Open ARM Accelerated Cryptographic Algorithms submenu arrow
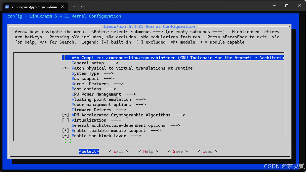This screenshot has width=306, height=172. click(180, 115)
